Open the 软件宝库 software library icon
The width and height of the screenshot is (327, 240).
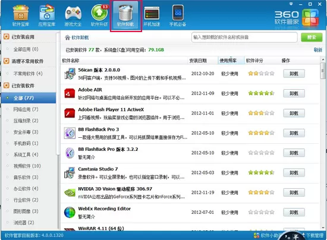tap(20, 16)
